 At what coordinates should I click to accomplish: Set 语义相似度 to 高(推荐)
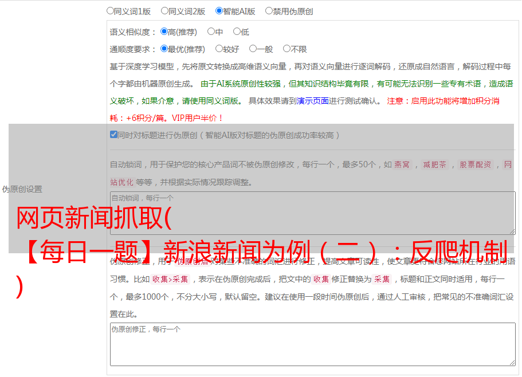(164, 32)
